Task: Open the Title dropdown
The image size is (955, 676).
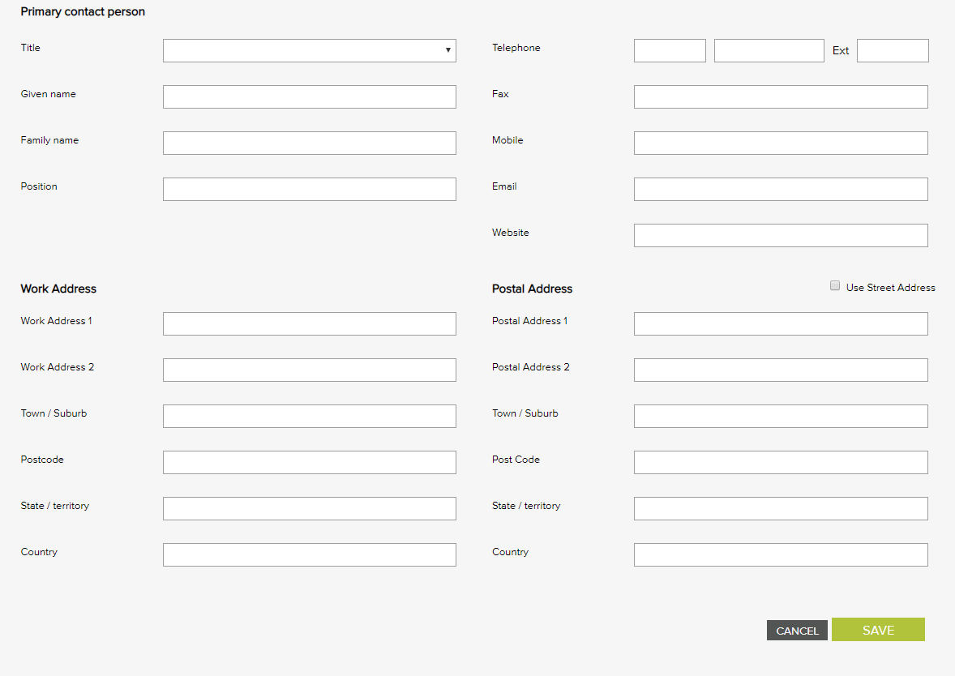Action: 309,50
